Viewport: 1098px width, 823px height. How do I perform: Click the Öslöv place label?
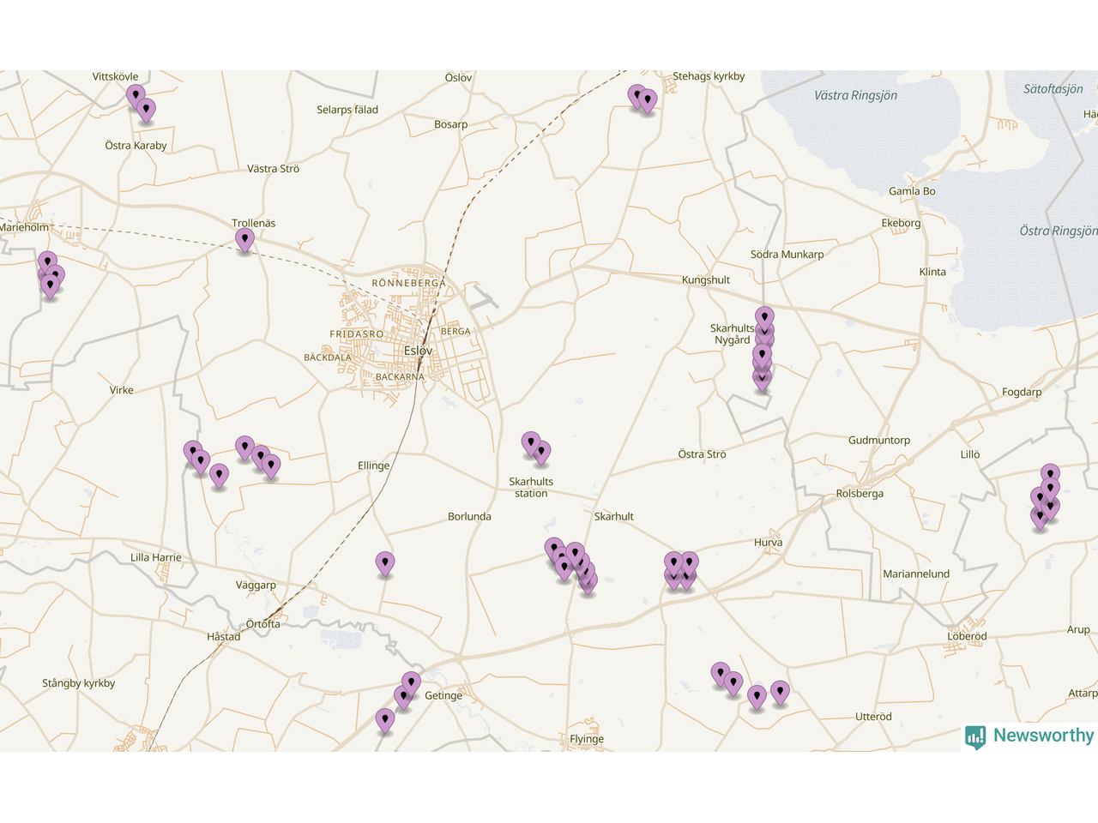[x=458, y=77]
